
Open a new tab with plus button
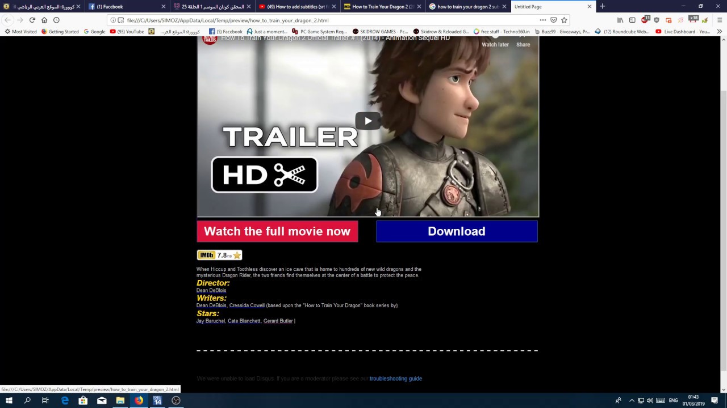(603, 6)
